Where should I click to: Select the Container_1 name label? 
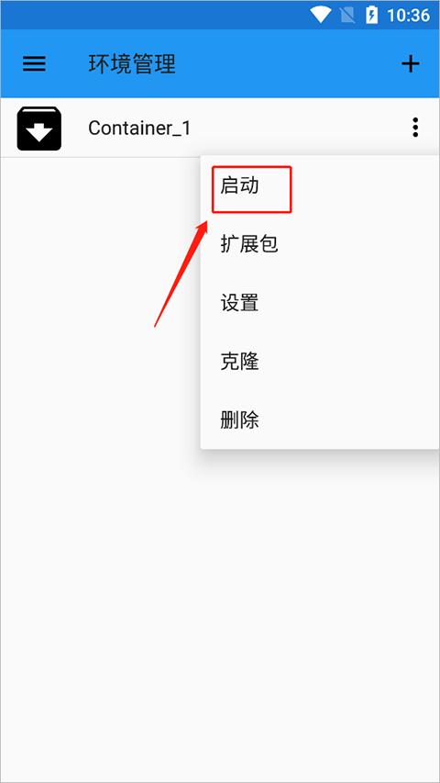click(139, 129)
